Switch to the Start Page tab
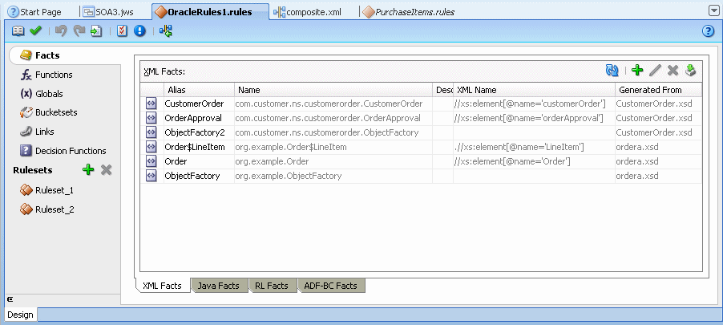Screen dimensions: 723x325 (x=35, y=12)
